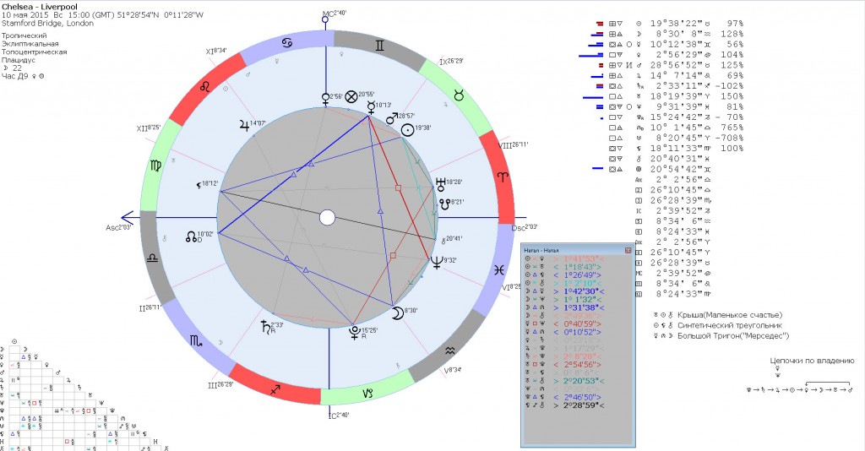The height and width of the screenshot is (451, 865).
Task: Select the Saturn row 2°33'11" -102%
Action: [x=670, y=86]
